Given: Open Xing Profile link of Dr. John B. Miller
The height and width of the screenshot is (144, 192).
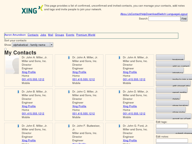Looking at the screenshot, I should point(29,106).
